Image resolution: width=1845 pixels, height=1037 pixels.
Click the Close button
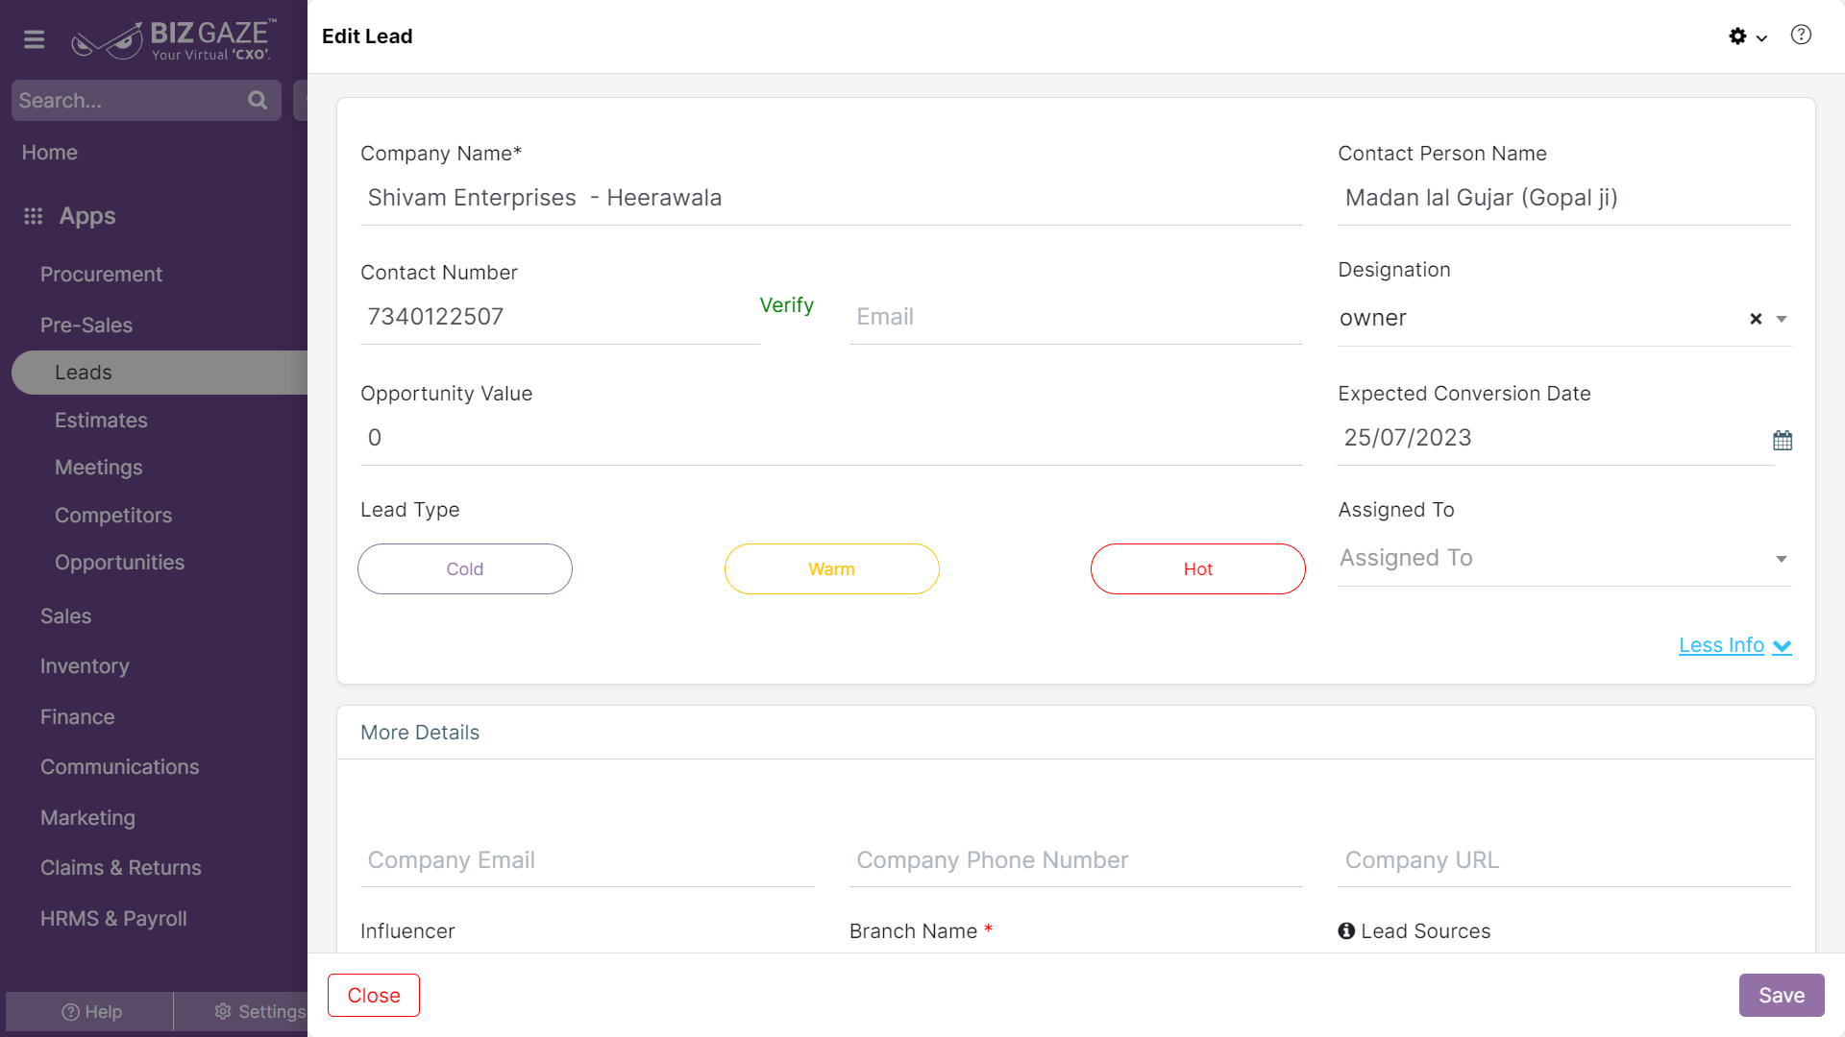click(x=374, y=995)
